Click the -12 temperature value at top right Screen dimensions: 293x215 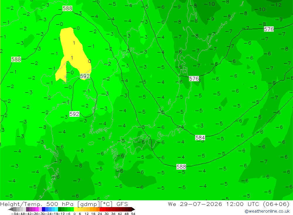click(x=276, y=5)
